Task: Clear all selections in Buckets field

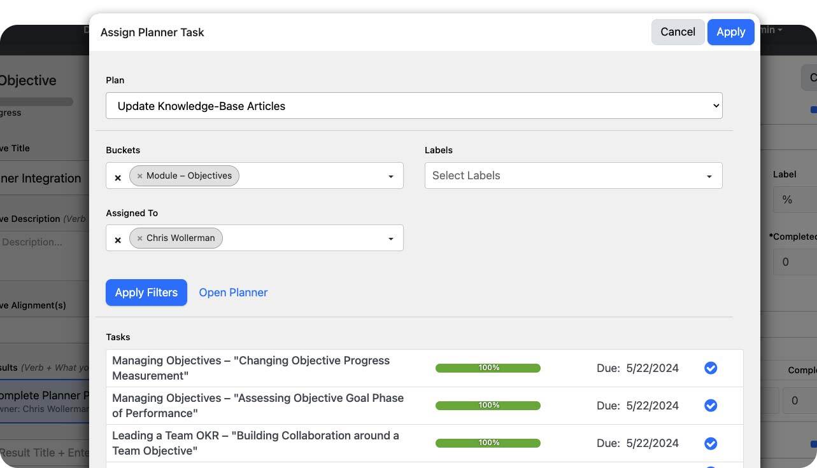Action: click(x=118, y=177)
